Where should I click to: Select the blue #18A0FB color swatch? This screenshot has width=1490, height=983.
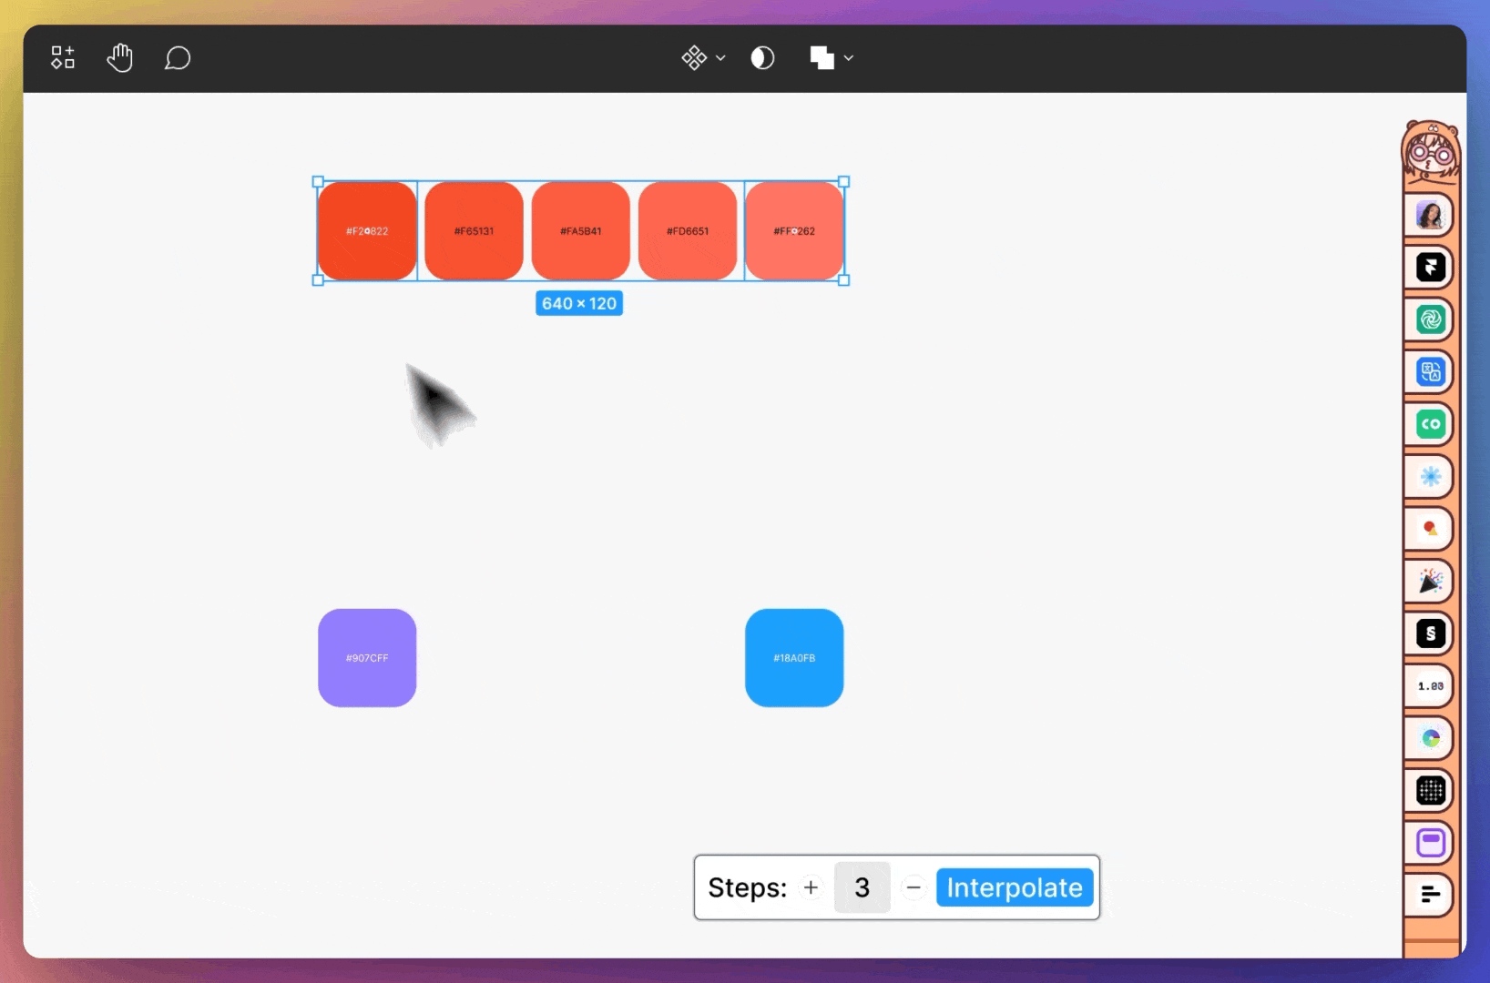tap(794, 658)
